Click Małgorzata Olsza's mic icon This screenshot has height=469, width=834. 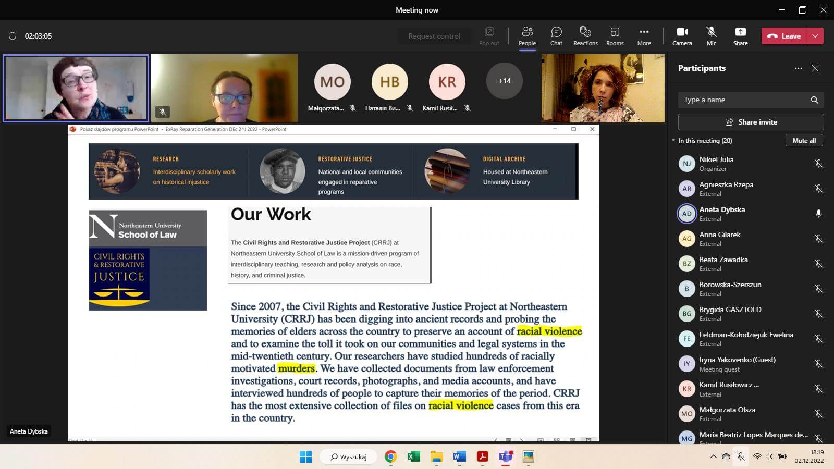click(x=819, y=414)
